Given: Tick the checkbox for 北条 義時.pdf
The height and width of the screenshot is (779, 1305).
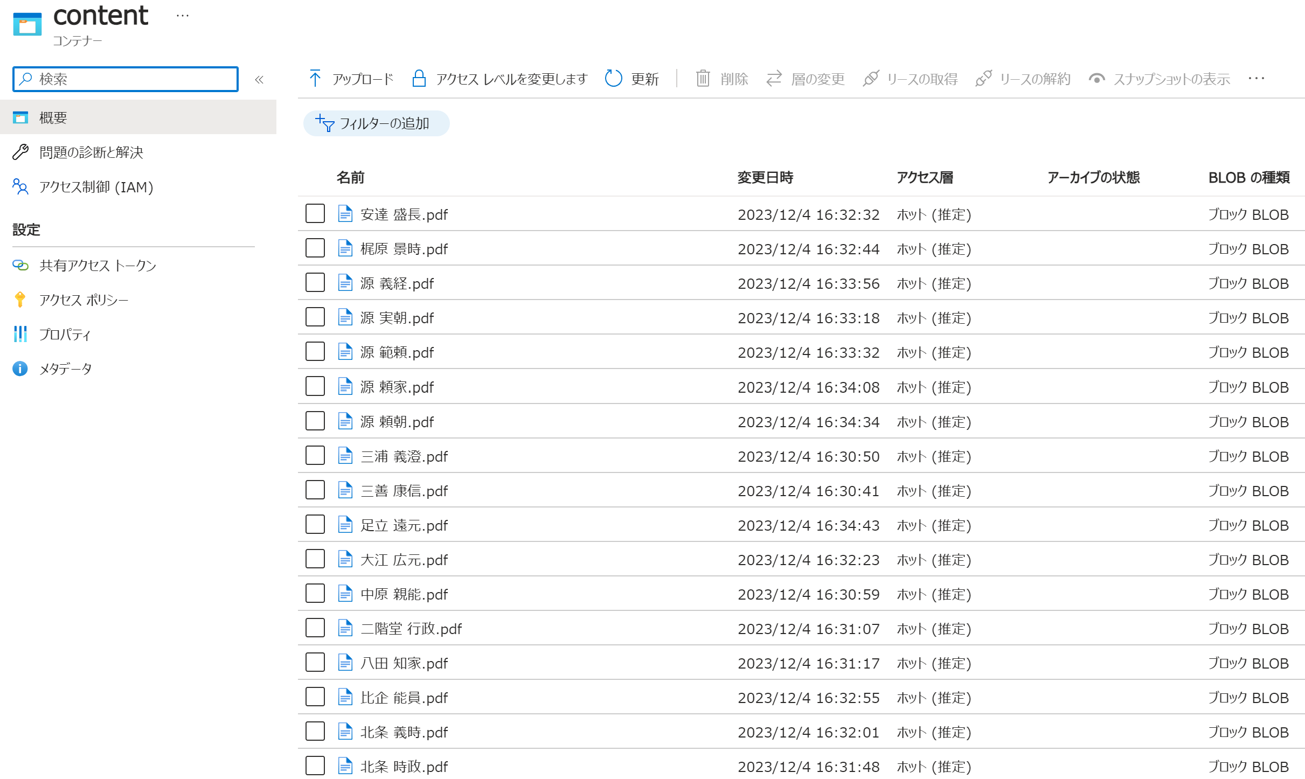Looking at the screenshot, I should 315,731.
